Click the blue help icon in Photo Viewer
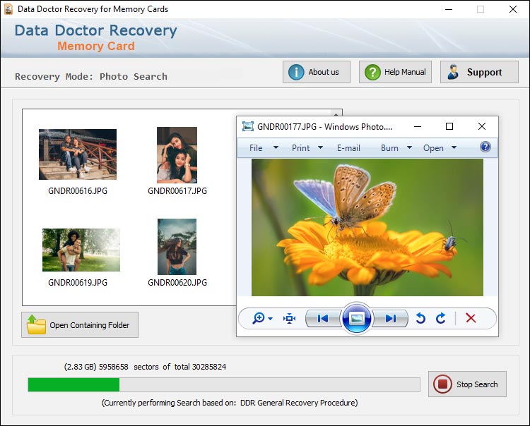 point(485,147)
